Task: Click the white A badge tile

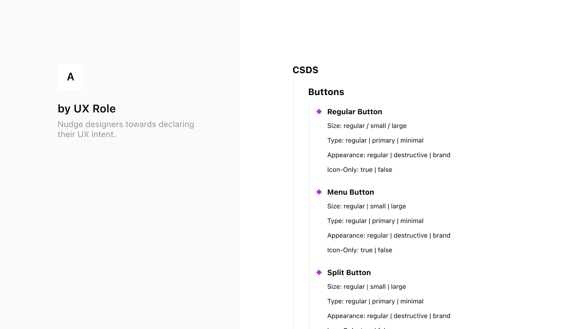Action: click(71, 77)
